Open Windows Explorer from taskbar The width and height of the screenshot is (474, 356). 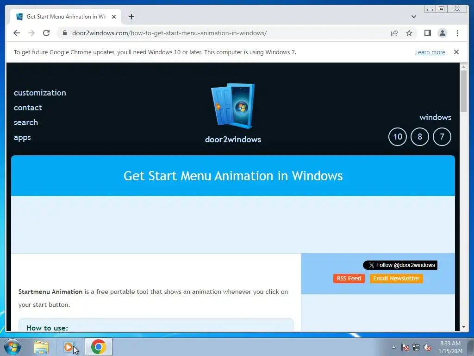[41, 347]
